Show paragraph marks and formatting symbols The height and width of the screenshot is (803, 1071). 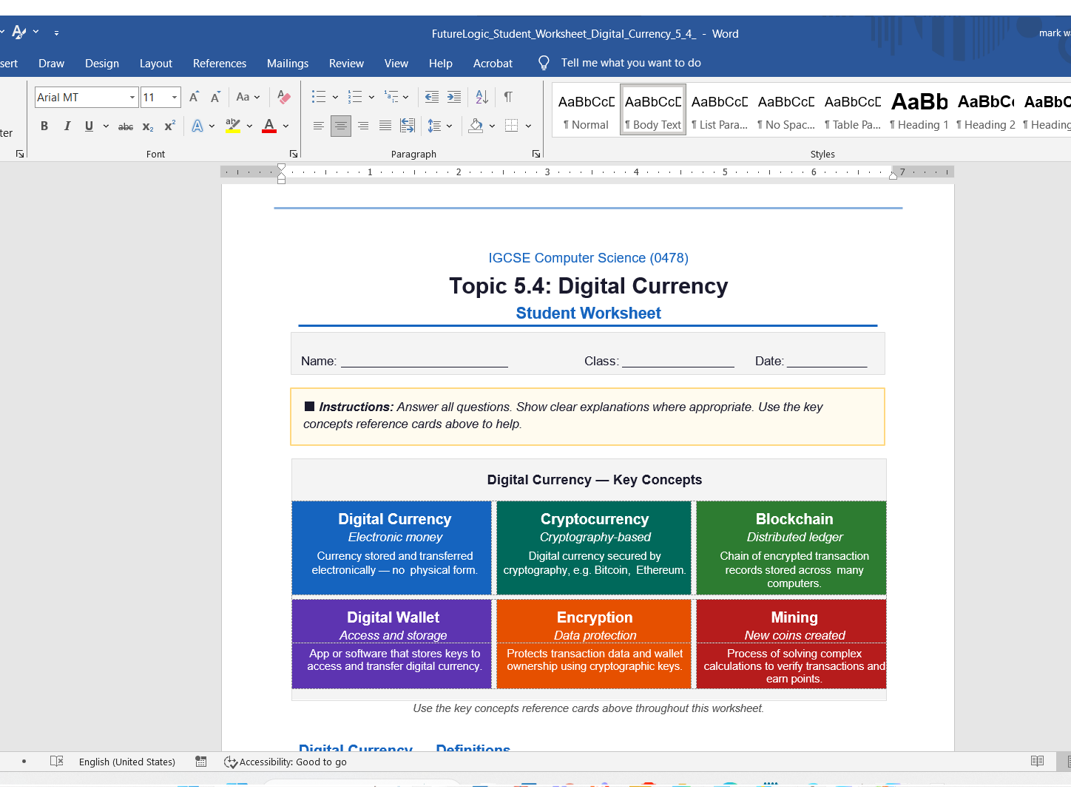[x=508, y=97]
